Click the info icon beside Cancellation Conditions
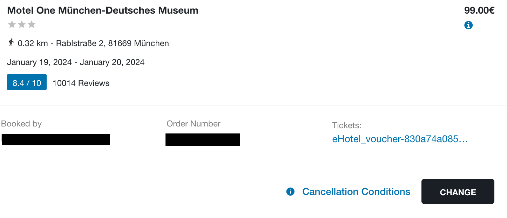 (x=290, y=191)
